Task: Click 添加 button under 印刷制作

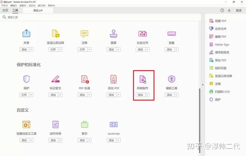Action: point(140,95)
